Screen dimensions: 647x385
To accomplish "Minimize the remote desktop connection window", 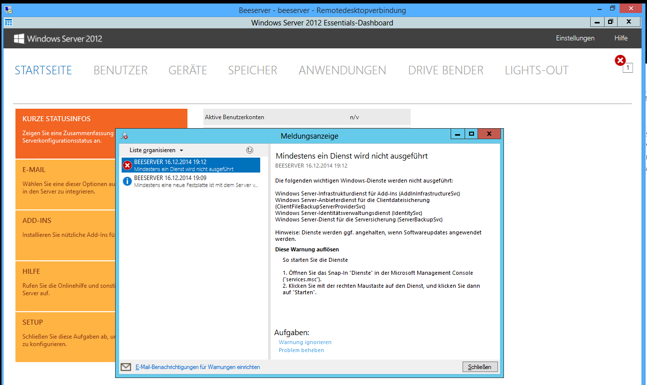I will pyautogui.click(x=599, y=9).
